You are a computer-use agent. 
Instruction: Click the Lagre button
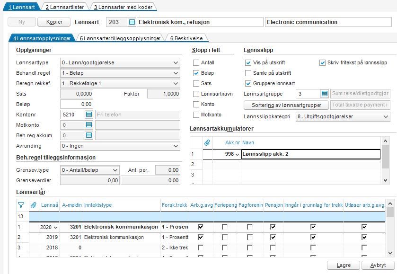pos(344,265)
